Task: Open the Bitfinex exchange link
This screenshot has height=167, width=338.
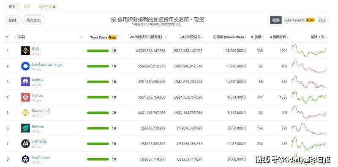Action: coord(38,127)
